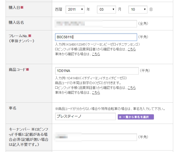Click the 購入店名 store name input field
The height and width of the screenshot is (152, 179).
coord(96,24)
